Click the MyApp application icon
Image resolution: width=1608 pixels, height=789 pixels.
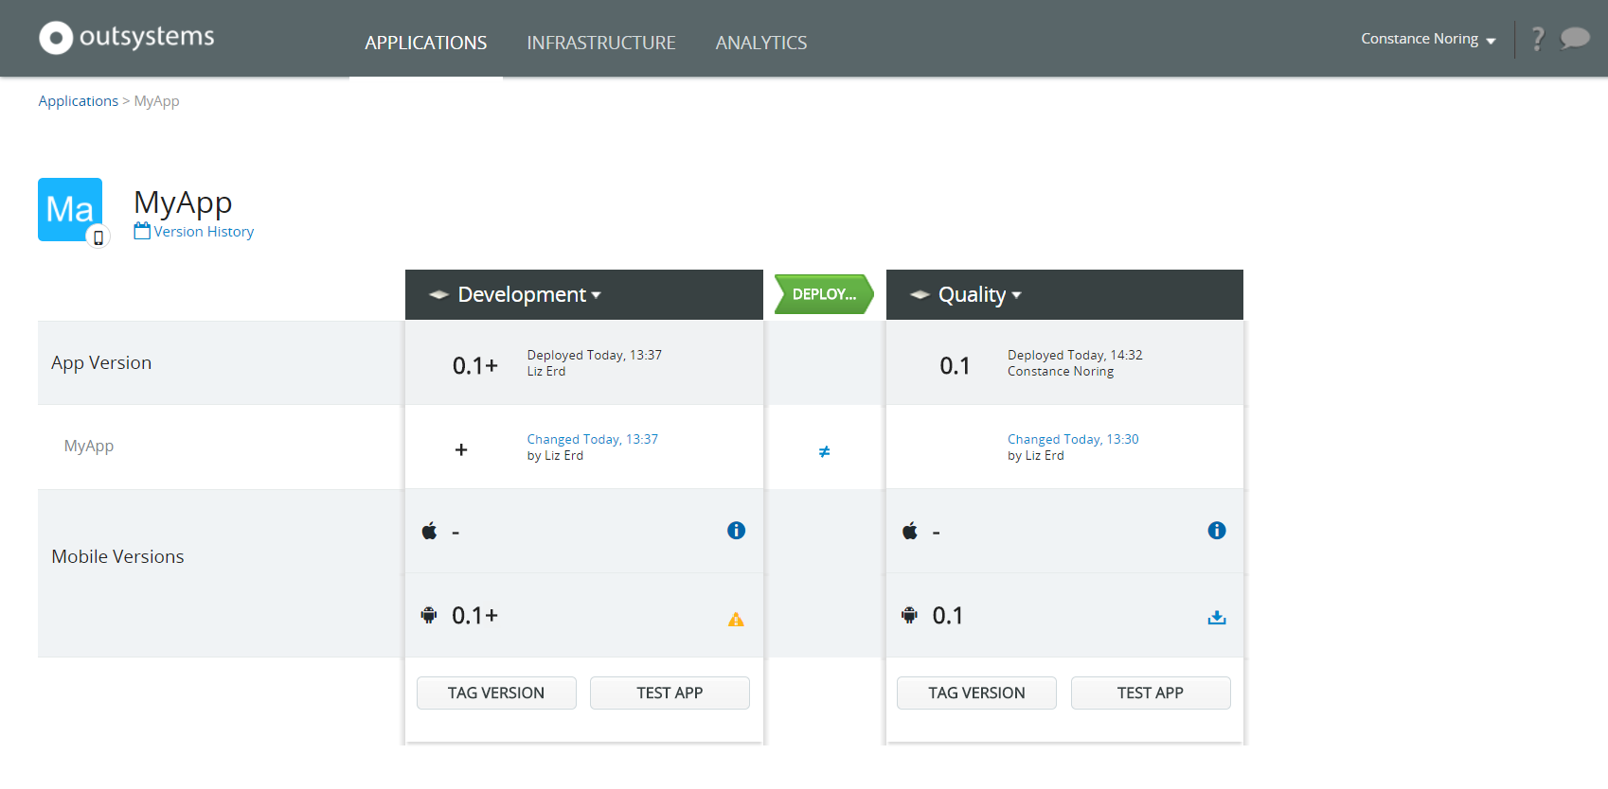[70, 210]
